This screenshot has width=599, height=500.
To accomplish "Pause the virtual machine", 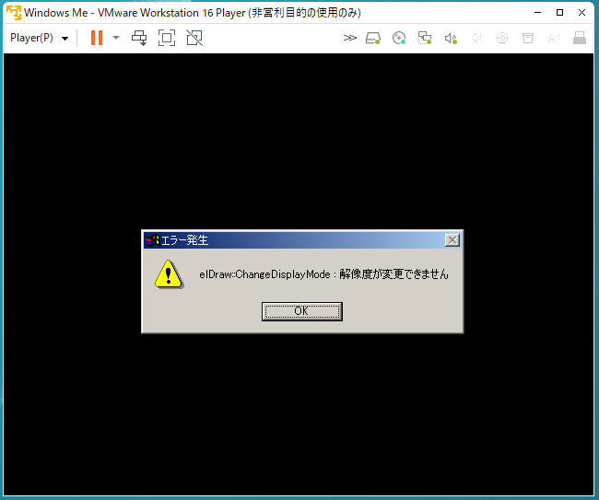I will click(97, 38).
